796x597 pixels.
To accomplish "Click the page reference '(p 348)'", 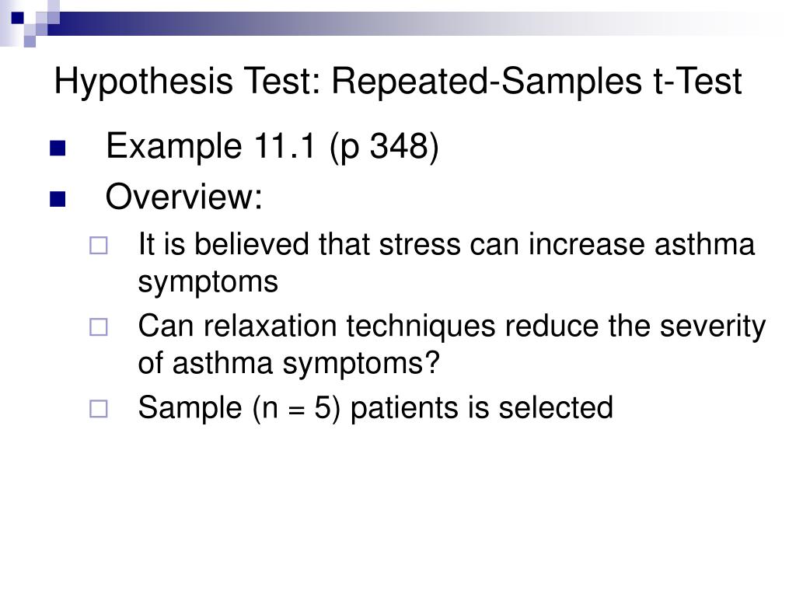I will [384, 148].
